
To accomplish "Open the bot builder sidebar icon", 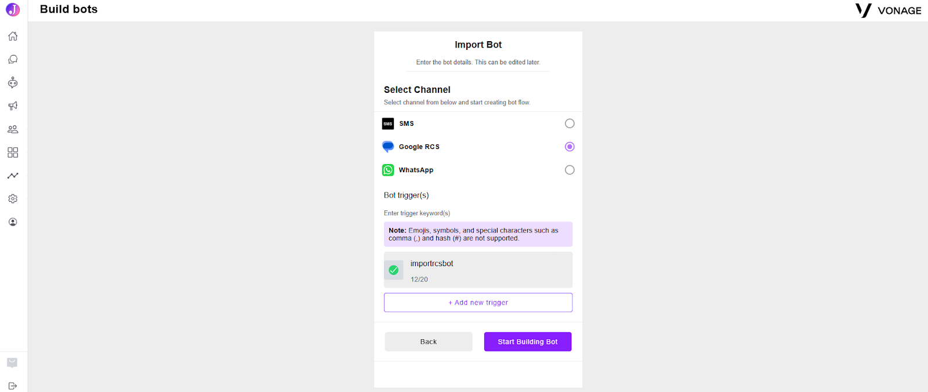I will pyautogui.click(x=13, y=82).
